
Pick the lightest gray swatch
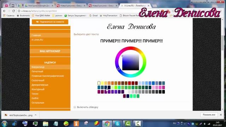(130, 92)
